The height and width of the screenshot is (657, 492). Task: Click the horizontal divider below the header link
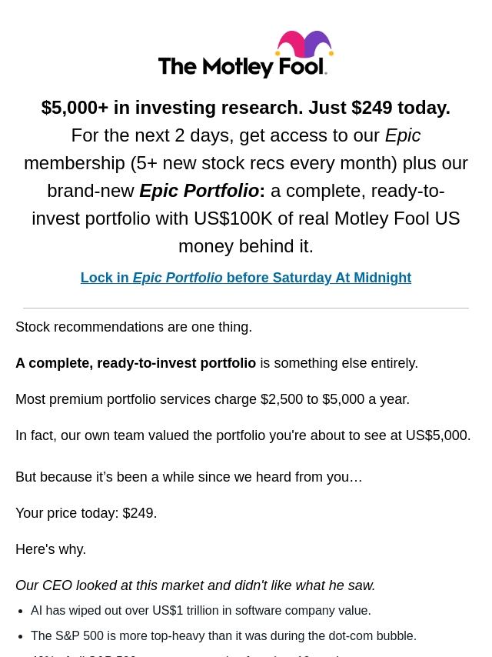coord(245,308)
